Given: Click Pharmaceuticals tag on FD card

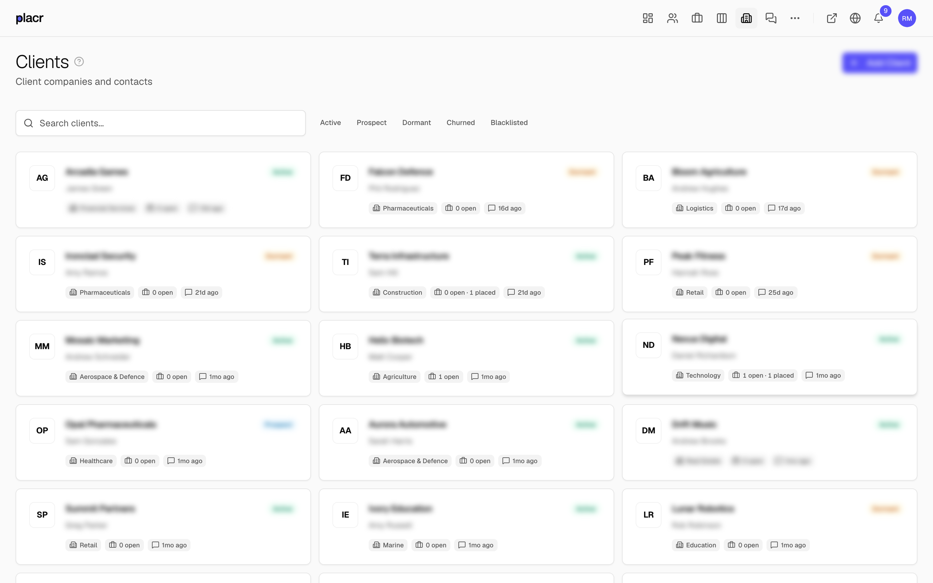Looking at the screenshot, I should click(403, 208).
